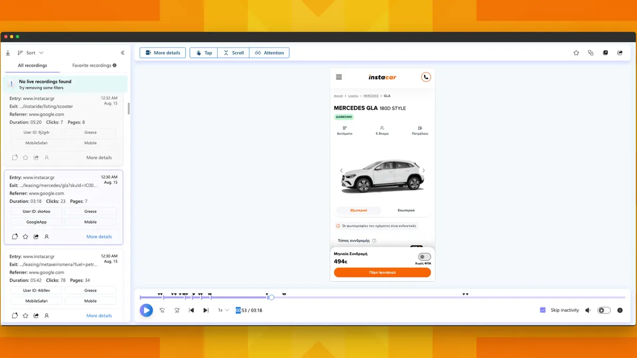Star the sko4oo recording as favorite
This screenshot has height=358, width=637.
[25, 237]
